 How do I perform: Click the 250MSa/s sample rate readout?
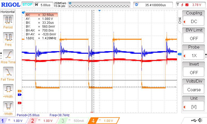click(x=60, y=3)
